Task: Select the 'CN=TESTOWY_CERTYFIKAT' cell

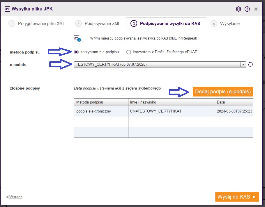Action: [x=172, y=111]
